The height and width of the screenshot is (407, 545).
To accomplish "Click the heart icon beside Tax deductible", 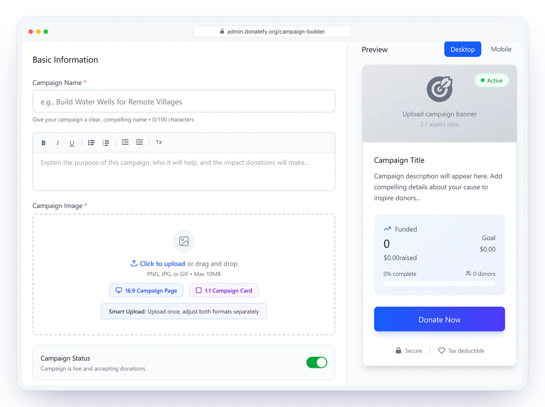I will (441, 351).
